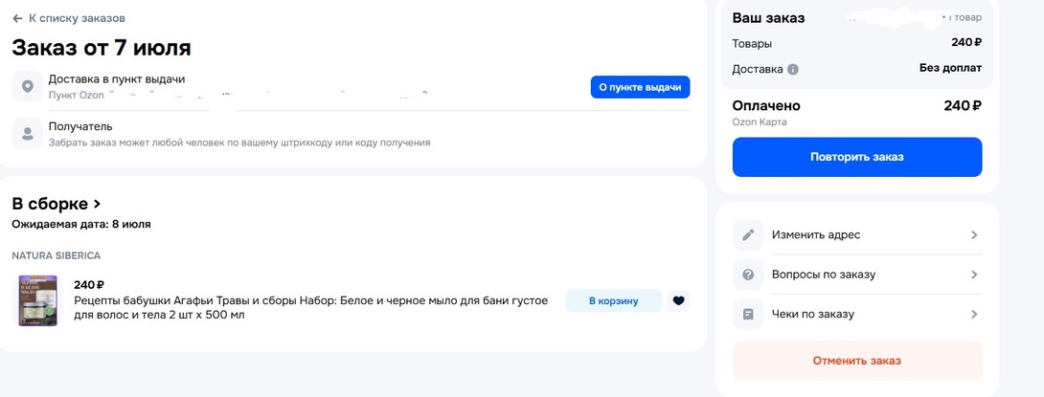1044x397 pixels.
Task: Expand the В сборке status chevron
Action: tap(97, 204)
